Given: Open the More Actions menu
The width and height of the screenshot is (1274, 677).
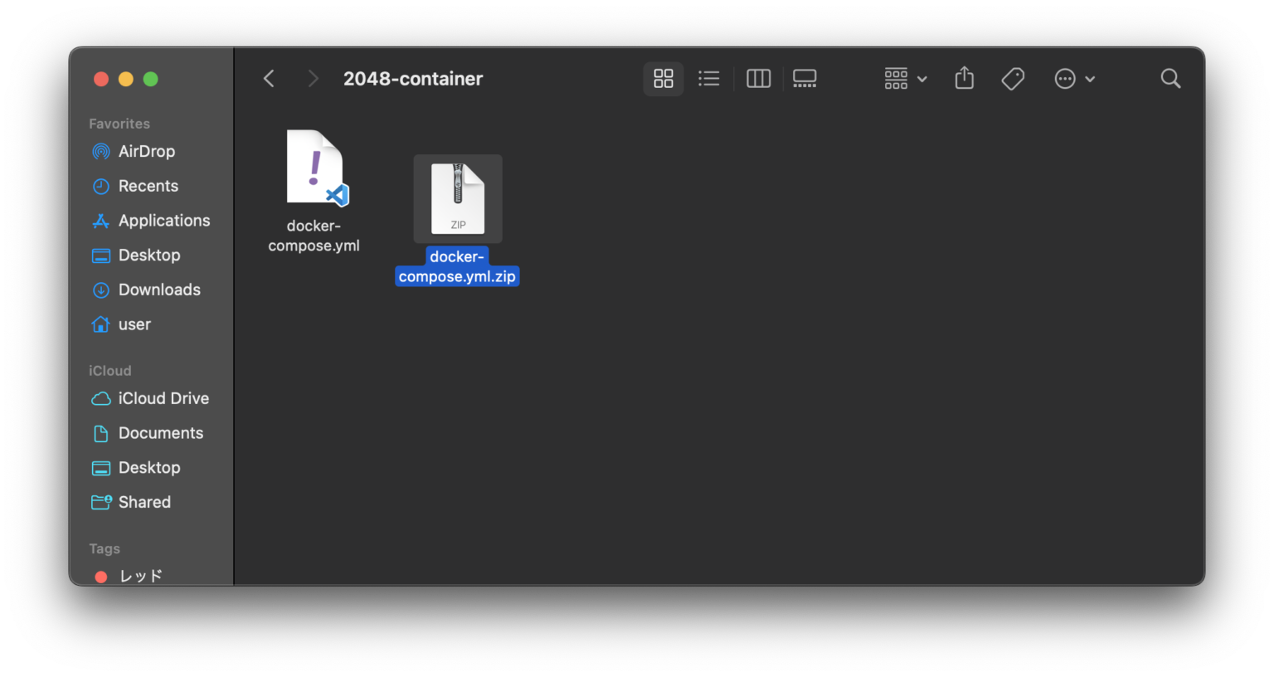Looking at the screenshot, I should (x=1074, y=79).
